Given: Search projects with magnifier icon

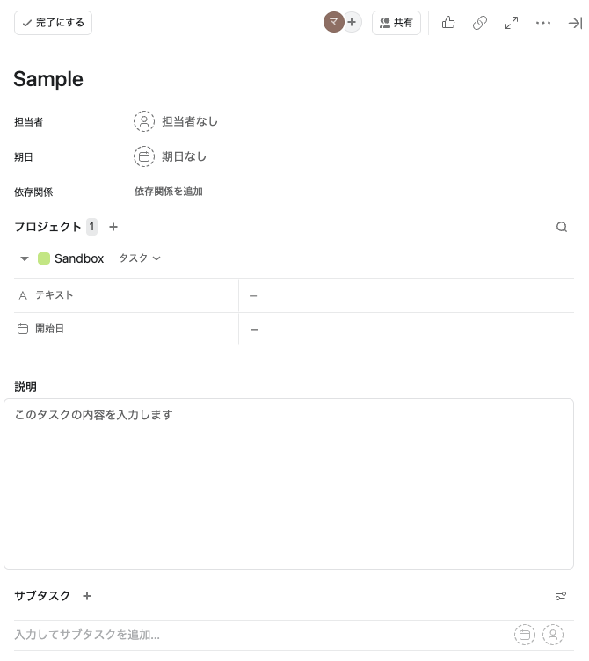Looking at the screenshot, I should click(x=562, y=227).
